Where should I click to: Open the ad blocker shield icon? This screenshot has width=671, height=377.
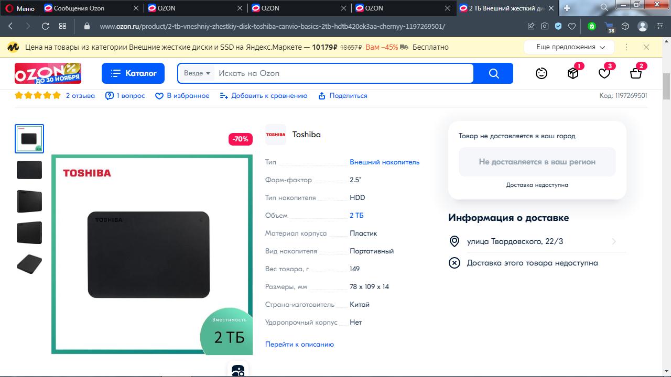tap(558, 26)
